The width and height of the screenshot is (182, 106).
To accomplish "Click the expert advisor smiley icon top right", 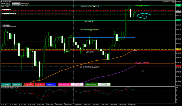I will 174,2.
